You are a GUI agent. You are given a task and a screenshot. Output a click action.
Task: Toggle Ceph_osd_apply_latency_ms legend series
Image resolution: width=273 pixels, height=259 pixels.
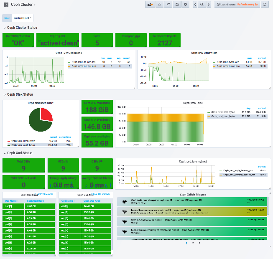(x=238, y=170)
